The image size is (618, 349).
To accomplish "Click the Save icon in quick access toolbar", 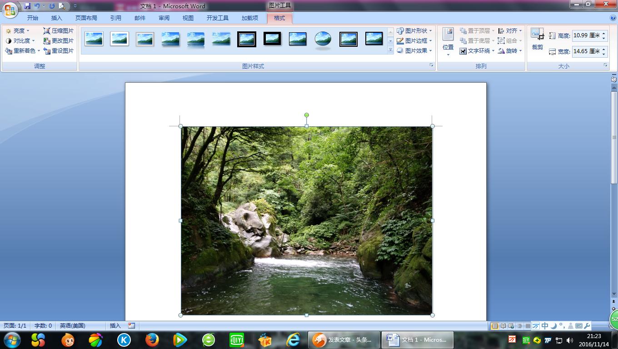I will pyautogui.click(x=27, y=6).
